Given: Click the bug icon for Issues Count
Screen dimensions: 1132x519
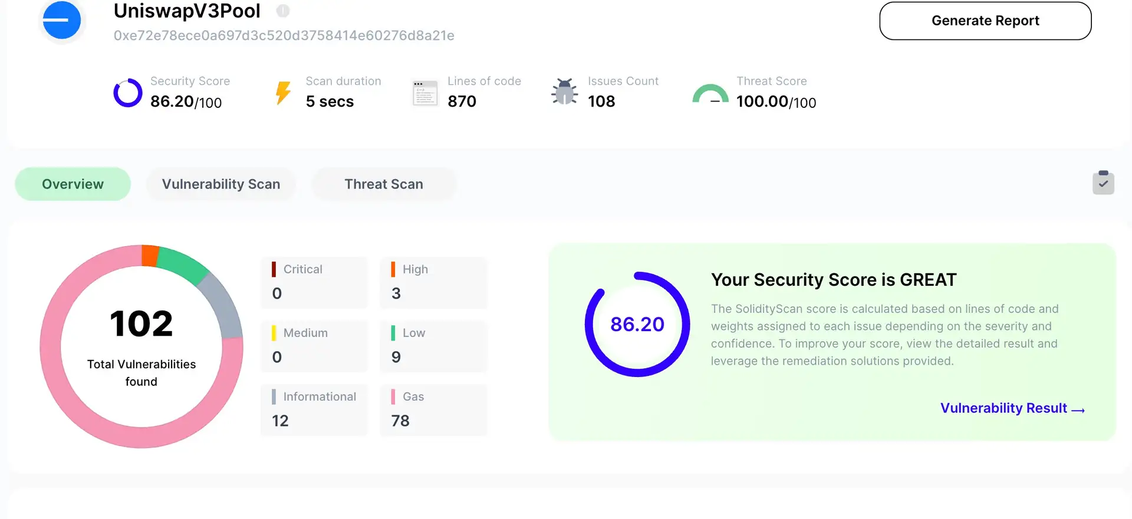Looking at the screenshot, I should click(565, 92).
